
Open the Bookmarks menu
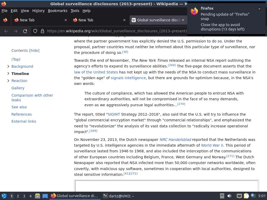click(x=58, y=11)
